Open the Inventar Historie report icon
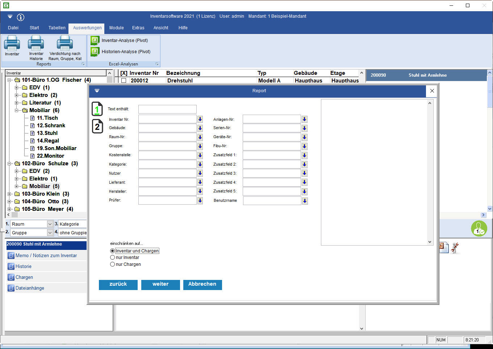 [36, 43]
